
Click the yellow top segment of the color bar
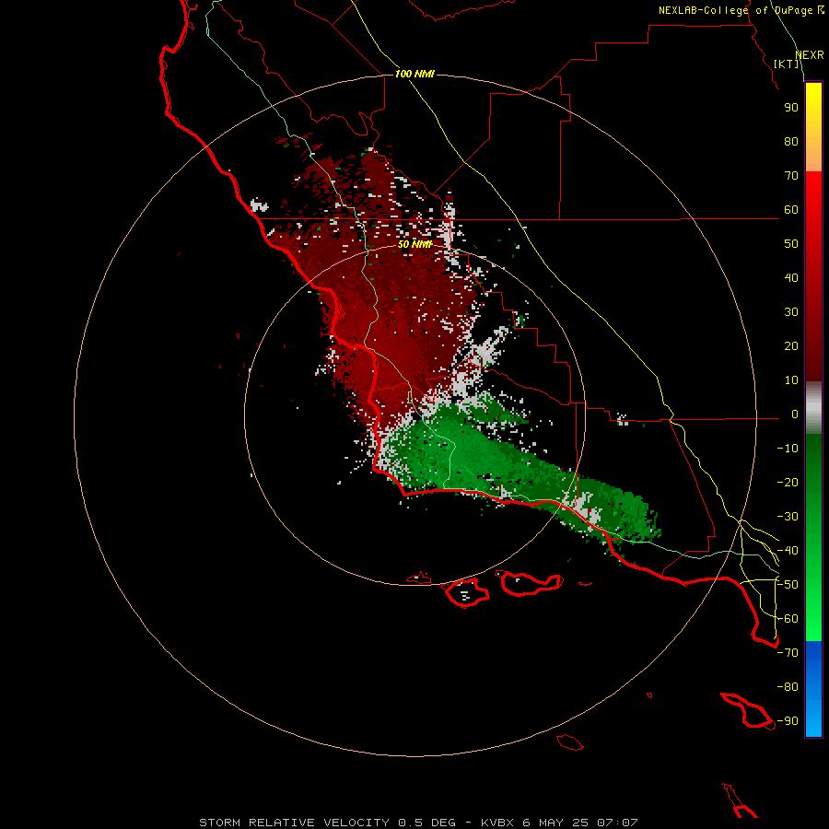[x=813, y=127]
